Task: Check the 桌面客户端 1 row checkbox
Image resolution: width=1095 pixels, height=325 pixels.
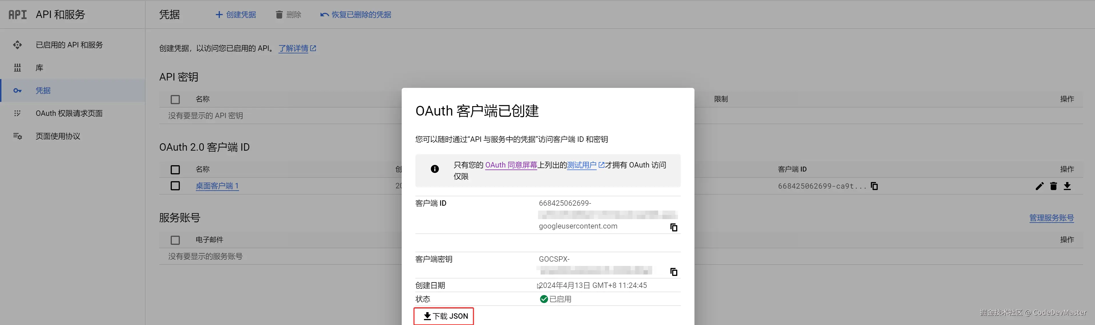Action: click(175, 186)
